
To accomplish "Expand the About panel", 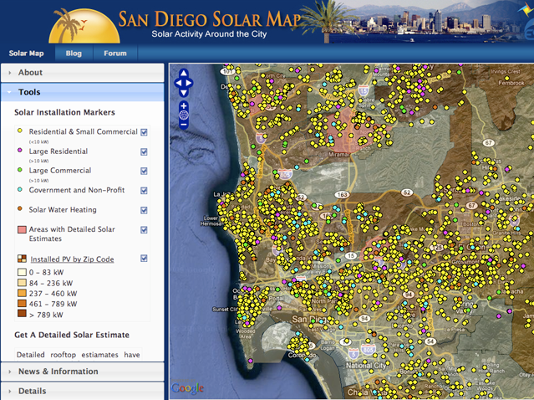I will click(83, 73).
